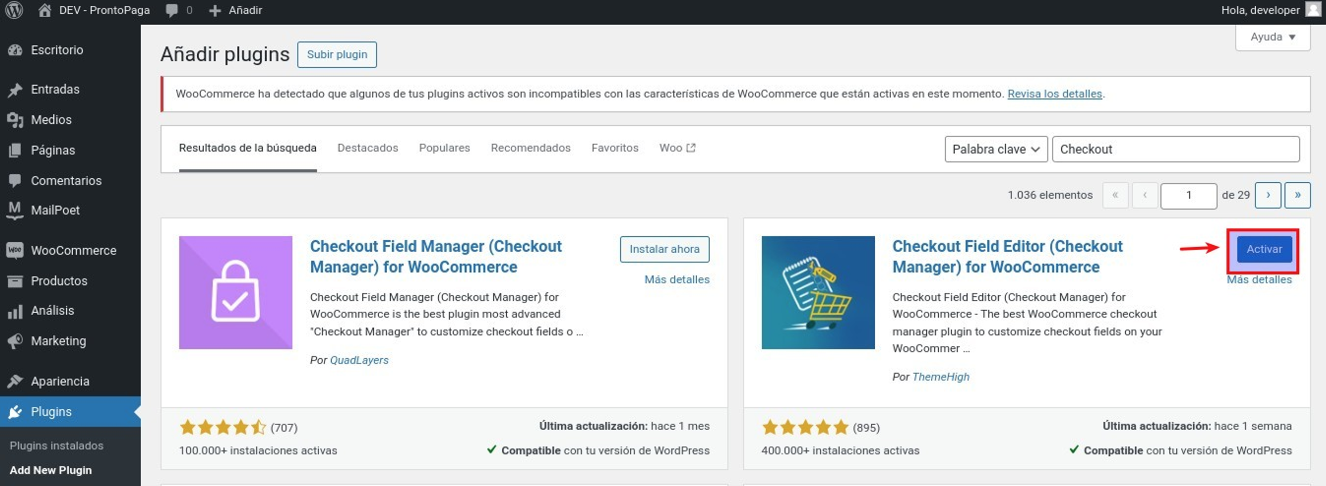Click the Activar button
This screenshot has width=1326, height=486.
[1264, 249]
